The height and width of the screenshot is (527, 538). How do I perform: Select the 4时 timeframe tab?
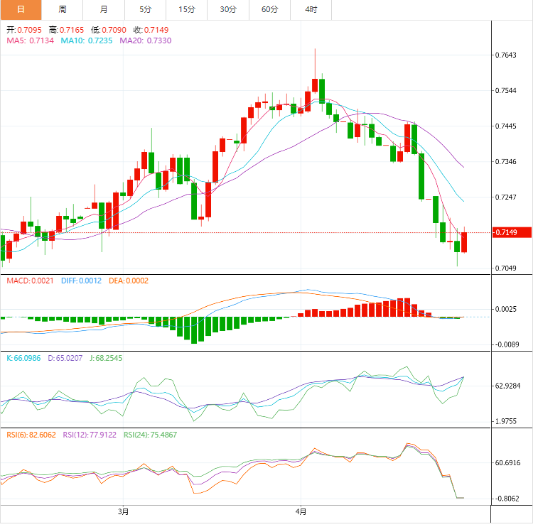tap(311, 10)
